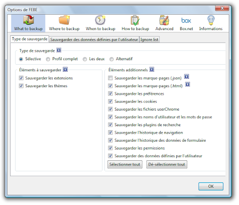Viewport: 239px width, 205px height.
Task: Enable Sauvegarder les marque-pages (.json)
Action: click(x=110, y=78)
